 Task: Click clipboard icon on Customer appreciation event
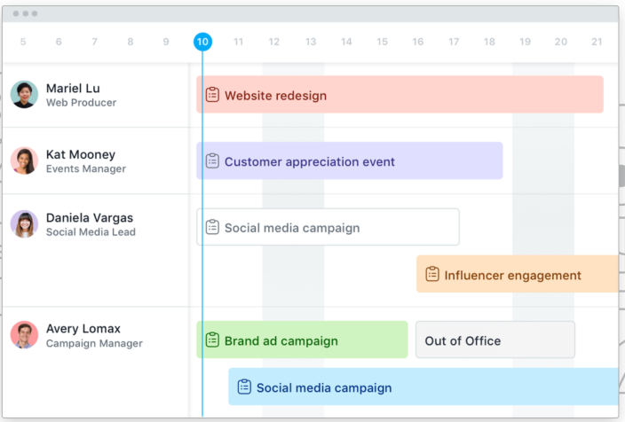click(x=212, y=160)
